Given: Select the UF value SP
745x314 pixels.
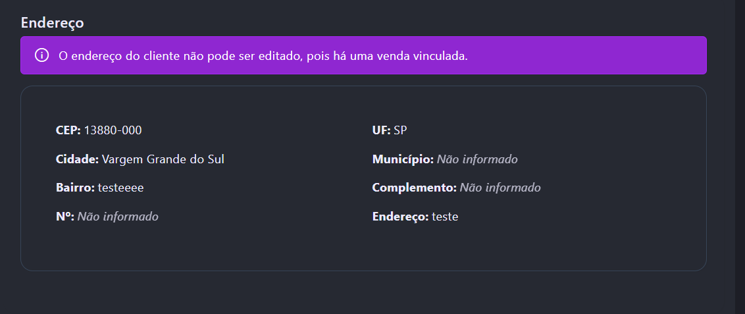Looking at the screenshot, I should point(400,130).
